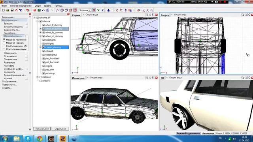This screenshot has width=253, height=142.
Task: Click the zoom magnifier in Сверху viewport
Action: [x=242, y=15]
